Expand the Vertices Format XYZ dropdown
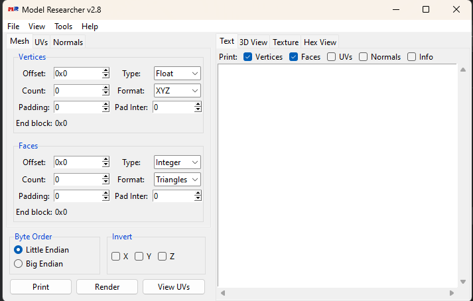This screenshot has width=473, height=301. (177, 91)
